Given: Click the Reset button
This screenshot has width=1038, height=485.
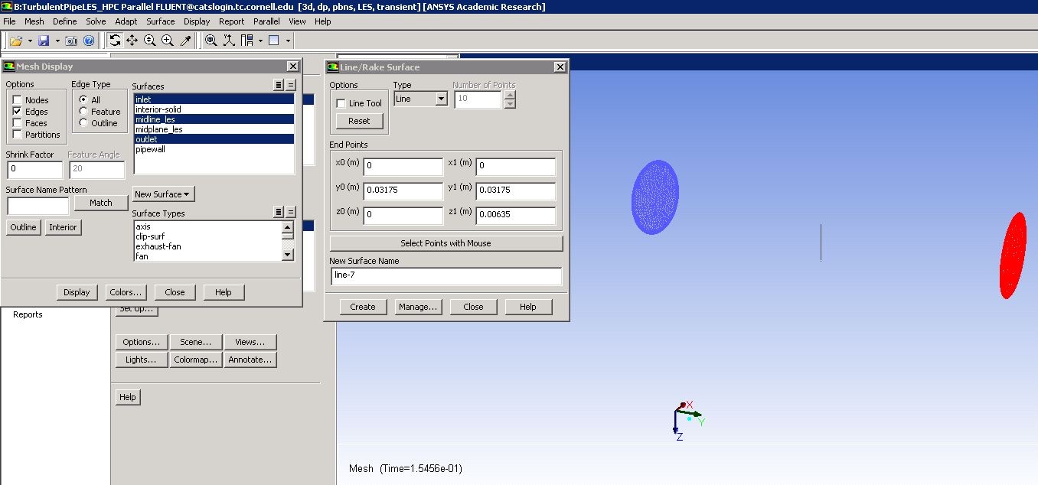Looking at the screenshot, I should pos(359,121).
